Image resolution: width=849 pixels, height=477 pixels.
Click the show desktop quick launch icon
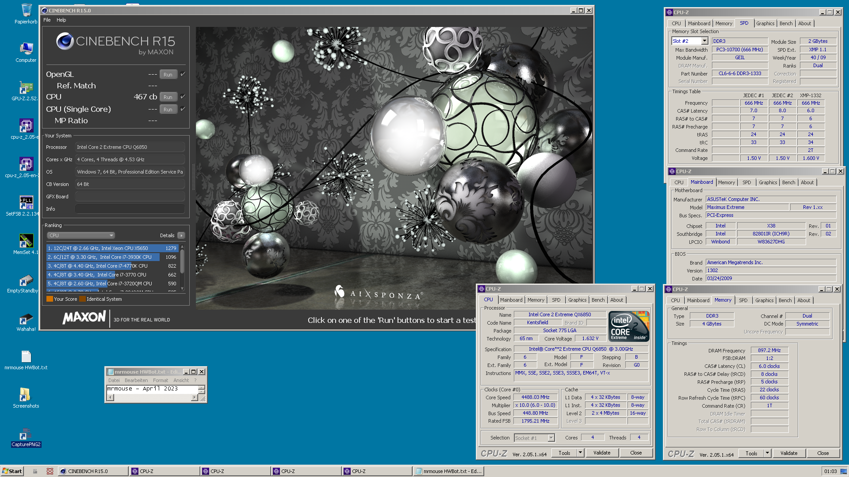pos(35,471)
